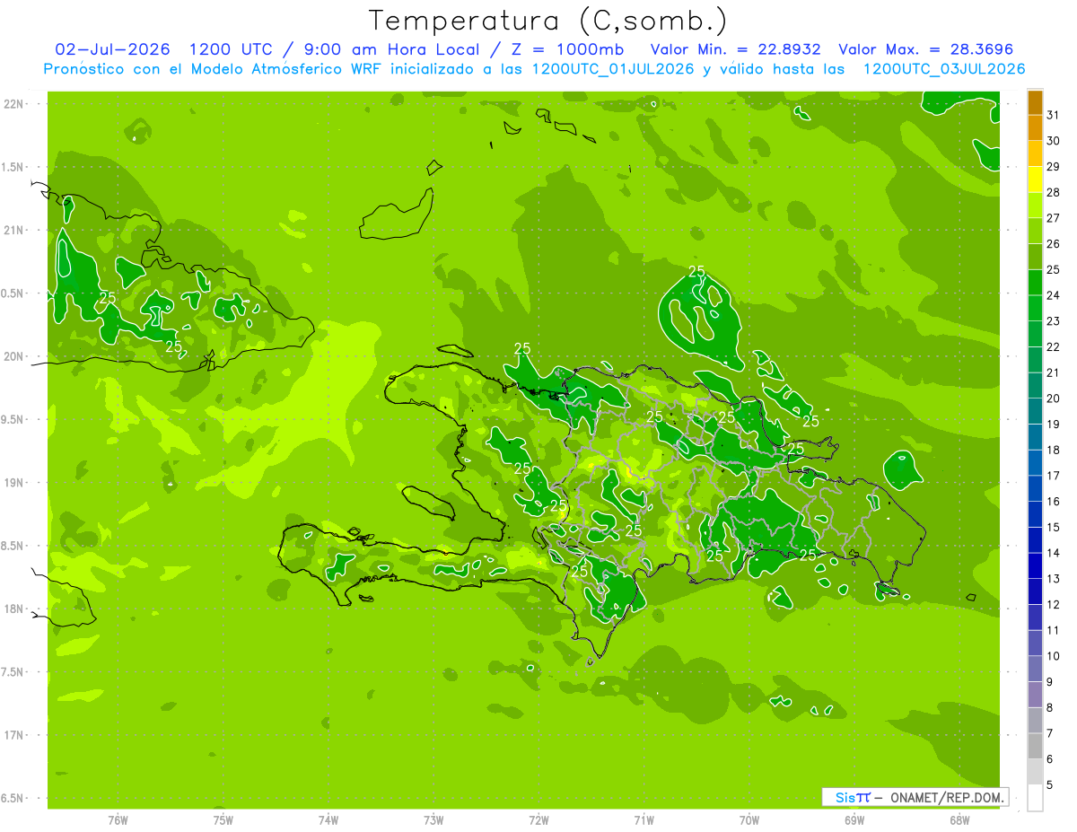
Task: Click the legend value "24"
Action: 1053,295
